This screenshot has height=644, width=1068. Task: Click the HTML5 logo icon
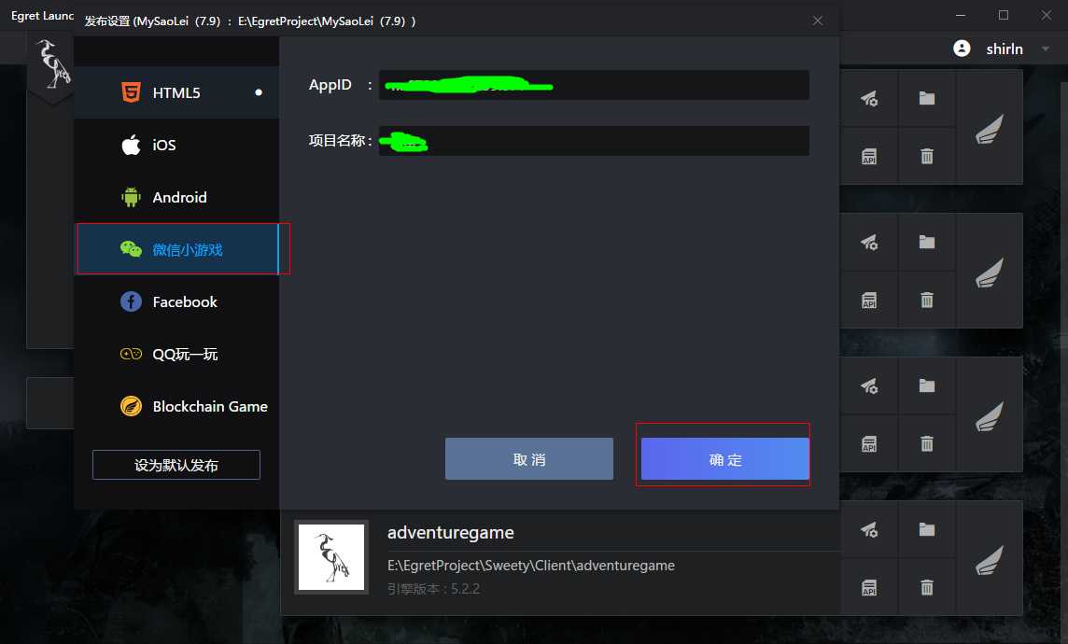131,91
